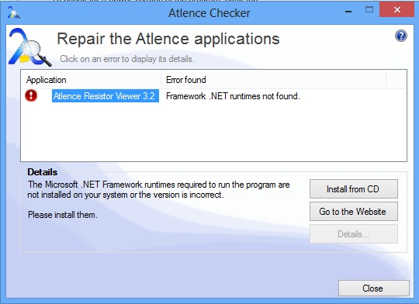
Task: Close the window using the red X
Action: [x=396, y=10]
